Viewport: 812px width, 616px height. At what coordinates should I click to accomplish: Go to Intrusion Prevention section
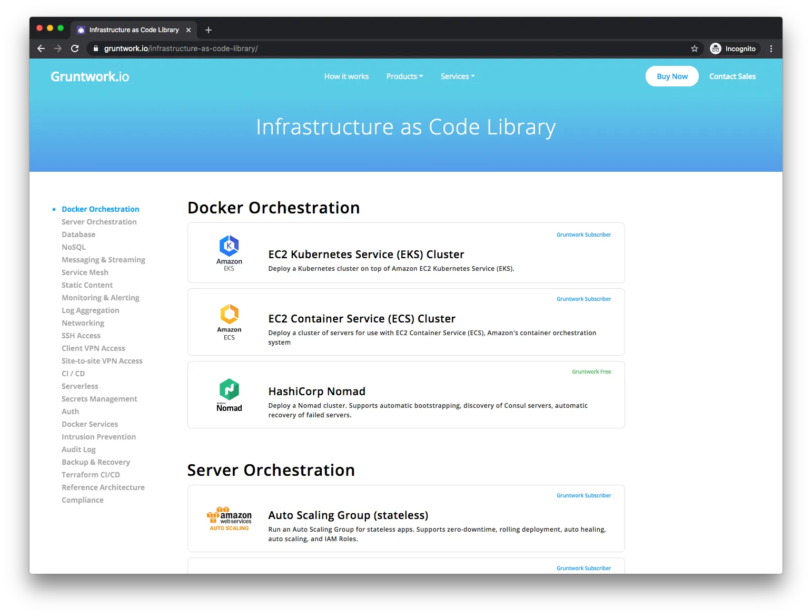click(98, 437)
